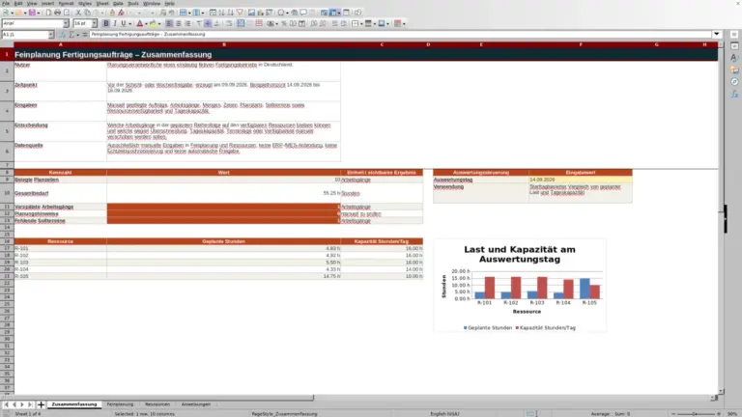Click the Clear Direct Formatting icon

click(x=121, y=13)
